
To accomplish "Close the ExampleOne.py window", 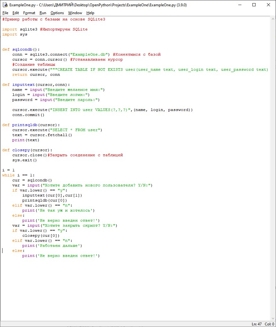I will point(268,5).
